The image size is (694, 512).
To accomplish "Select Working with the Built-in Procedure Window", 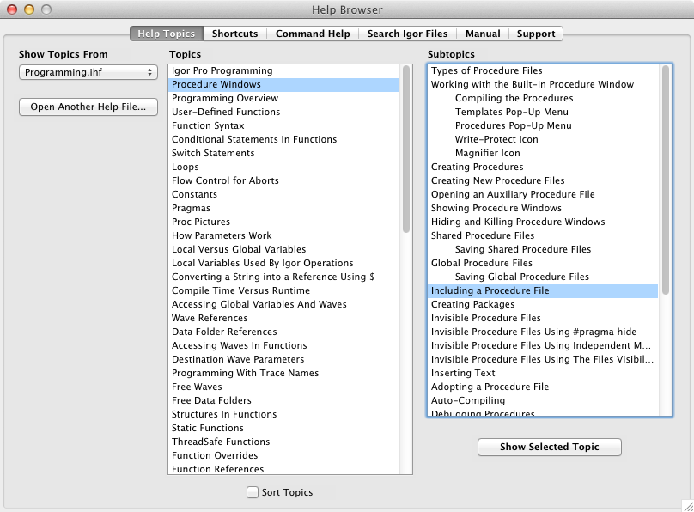I will (x=543, y=84).
